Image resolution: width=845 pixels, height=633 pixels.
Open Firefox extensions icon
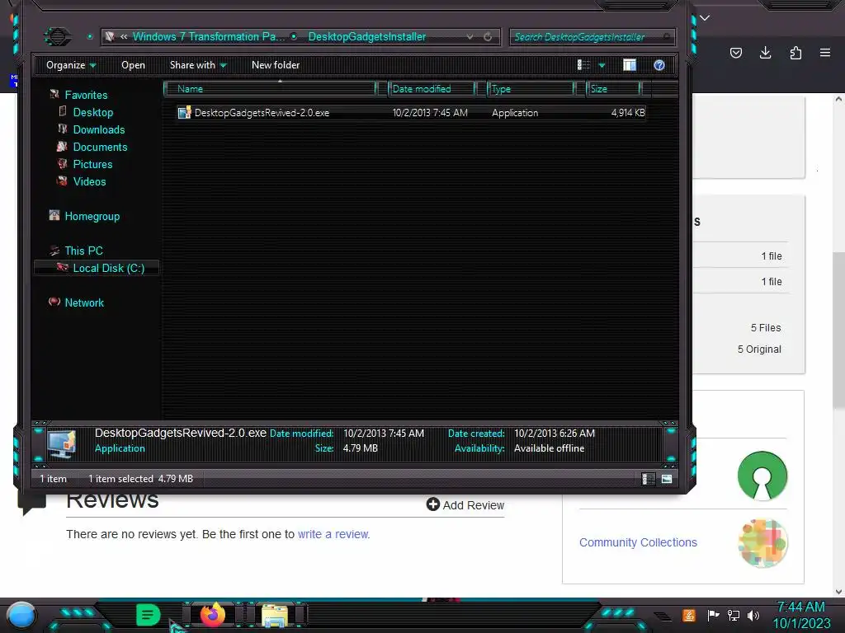pyautogui.click(x=795, y=53)
